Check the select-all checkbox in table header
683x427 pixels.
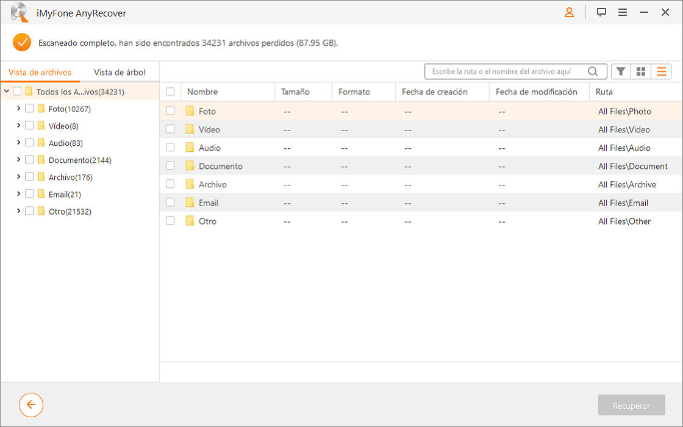(x=170, y=91)
